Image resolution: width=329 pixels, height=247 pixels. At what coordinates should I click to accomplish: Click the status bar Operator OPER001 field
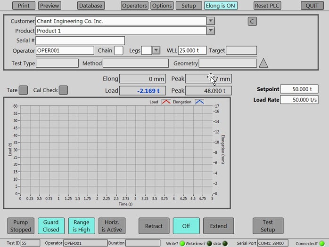[85, 243]
